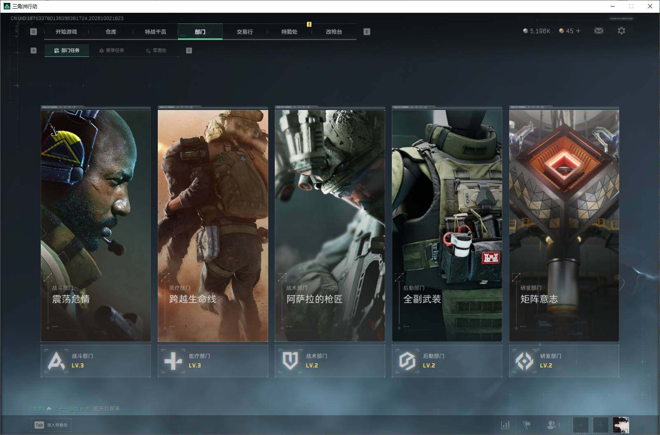Click the 后勤部门 hexagon emblem icon
This screenshot has height=435, width=660.
(x=407, y=361)
